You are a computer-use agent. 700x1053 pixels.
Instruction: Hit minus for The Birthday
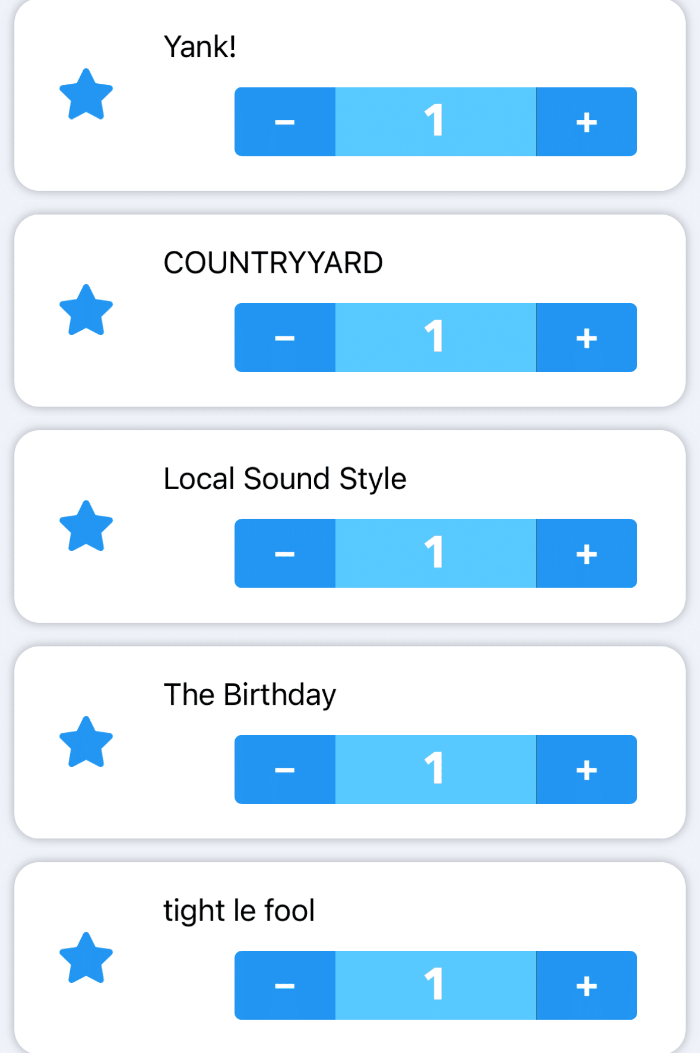click(x=285, y=770)
